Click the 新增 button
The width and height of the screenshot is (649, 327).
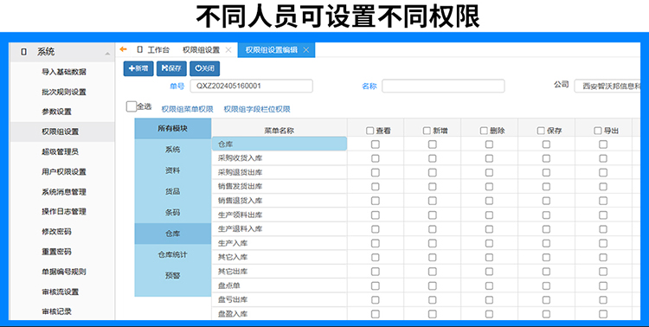pyautogui.click(x=138, y=68)
